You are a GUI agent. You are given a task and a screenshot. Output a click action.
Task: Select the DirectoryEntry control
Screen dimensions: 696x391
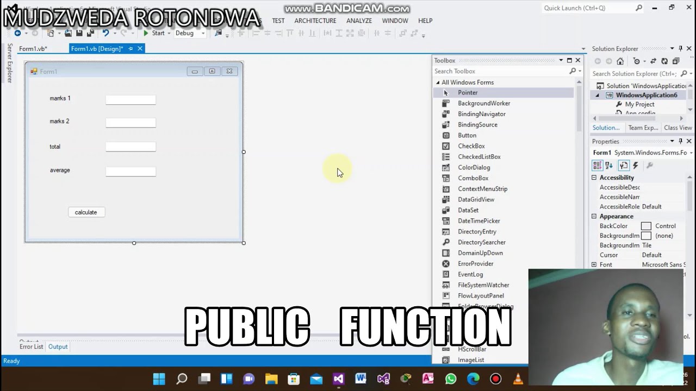pyautogui.click(x=503, y=231)
